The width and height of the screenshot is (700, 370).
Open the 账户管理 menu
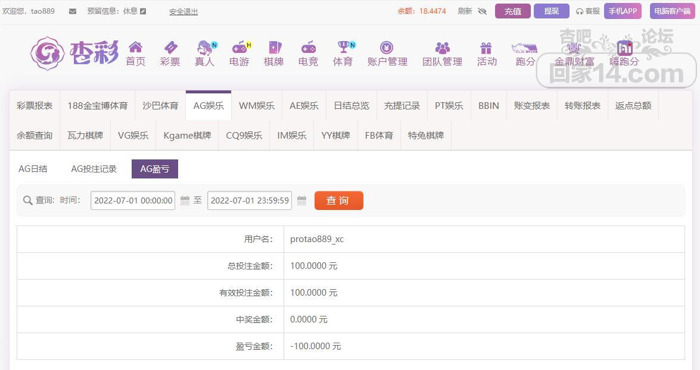tap(387, 54)
